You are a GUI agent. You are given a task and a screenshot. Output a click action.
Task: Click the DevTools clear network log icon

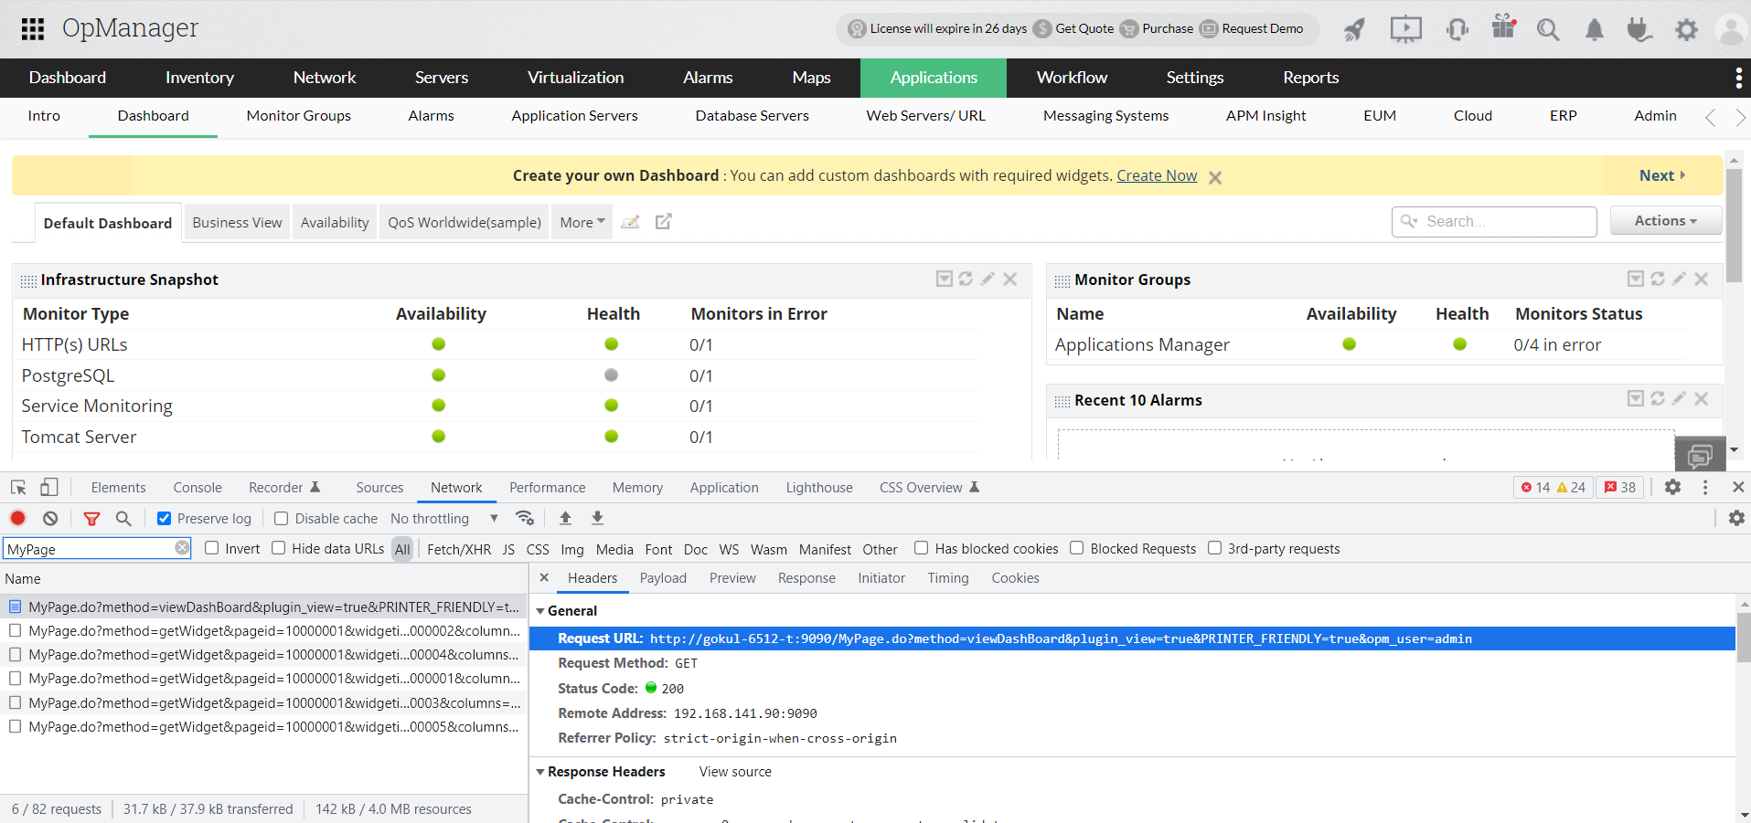point(50,518)
